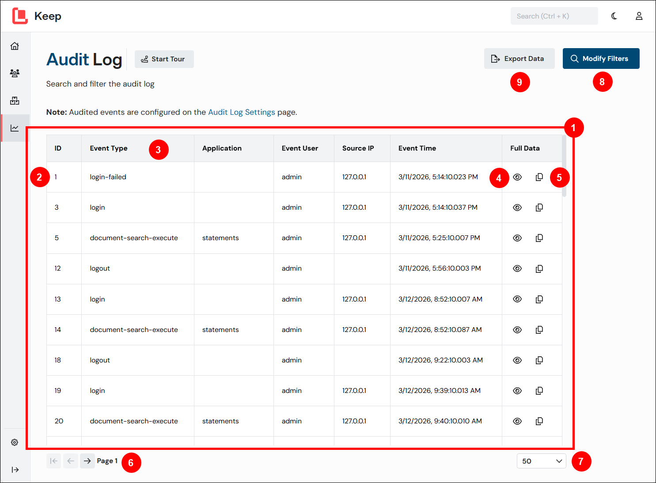Copy full data for event ID 13
This screenshot has width=656, height=483.
(539, 299)
